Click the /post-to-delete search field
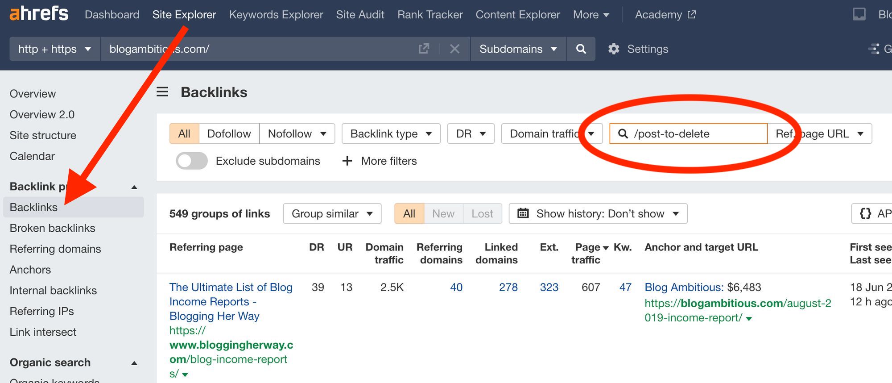This screenshot has height=383, width=892. point(688,133)
